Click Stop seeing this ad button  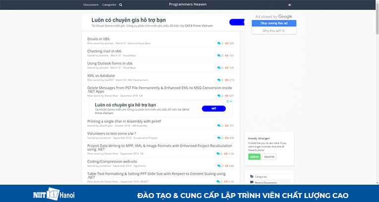click(x=274, y=23)
